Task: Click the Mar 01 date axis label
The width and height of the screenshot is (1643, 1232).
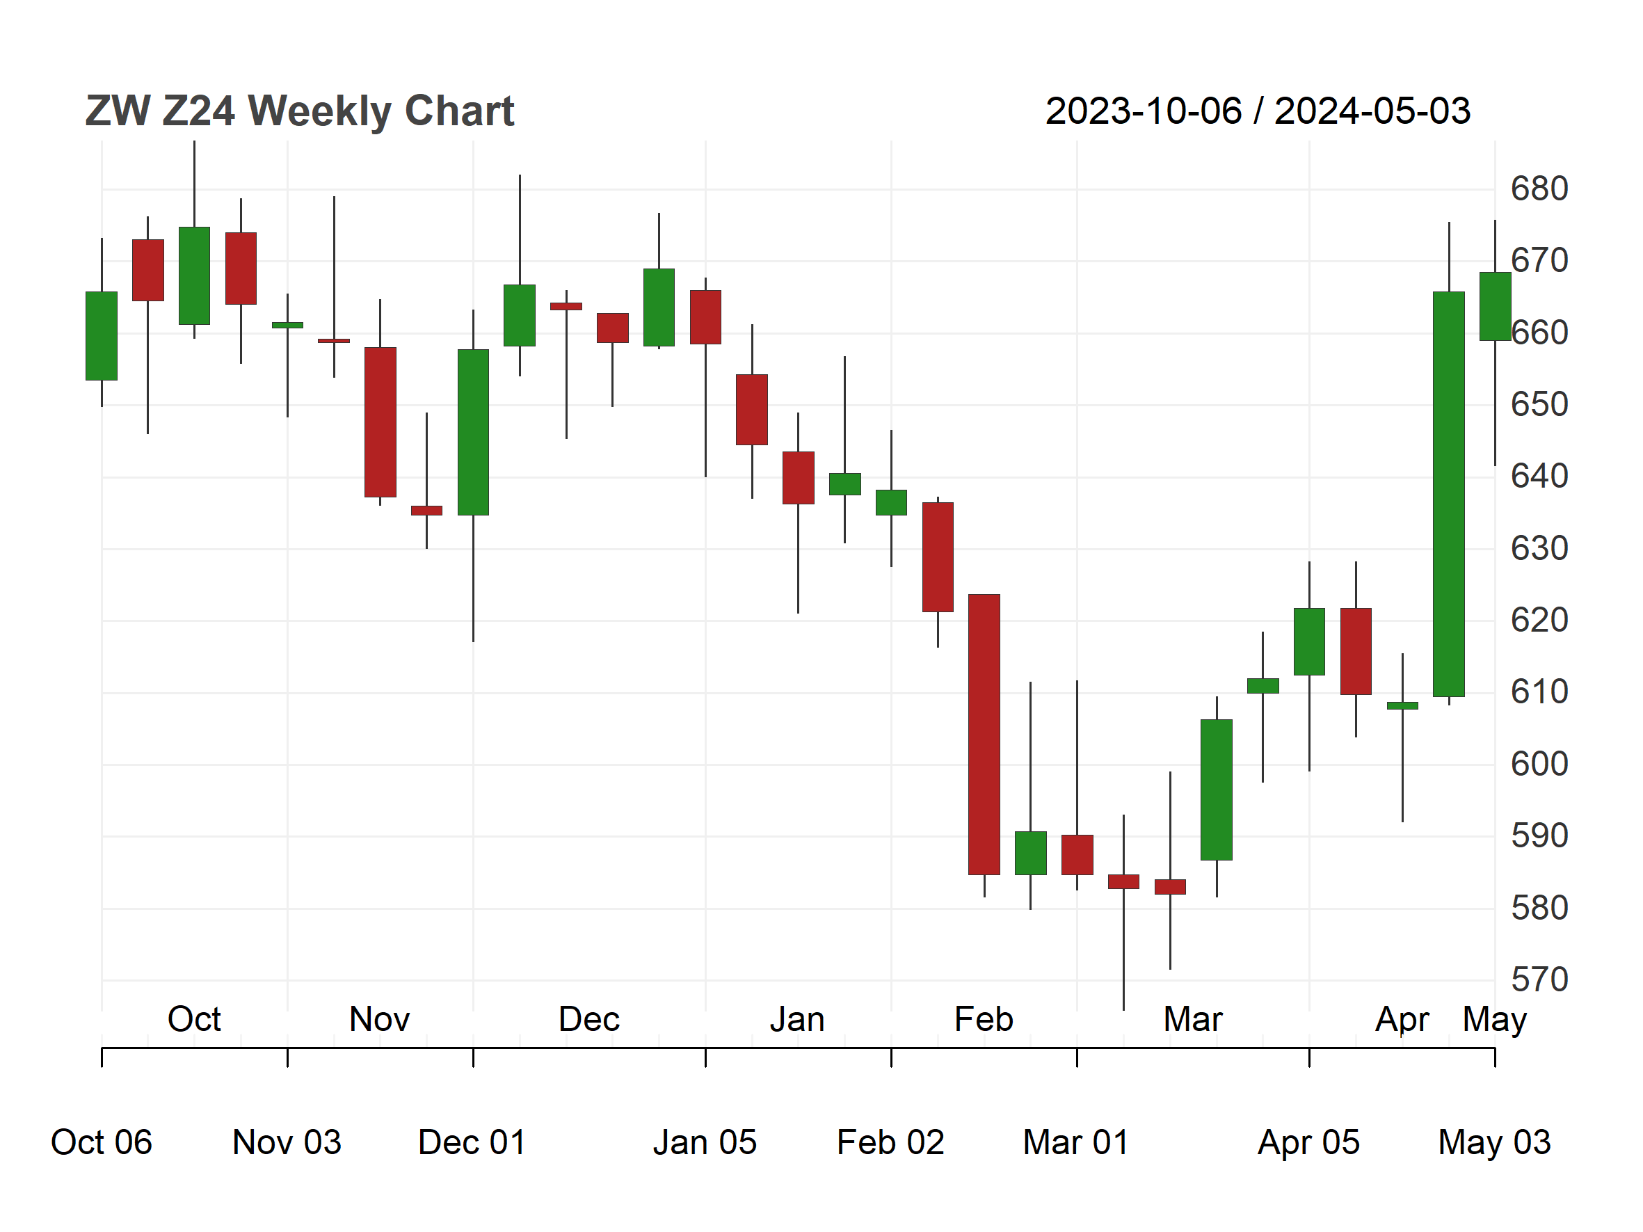Action: point(1076,1142)
